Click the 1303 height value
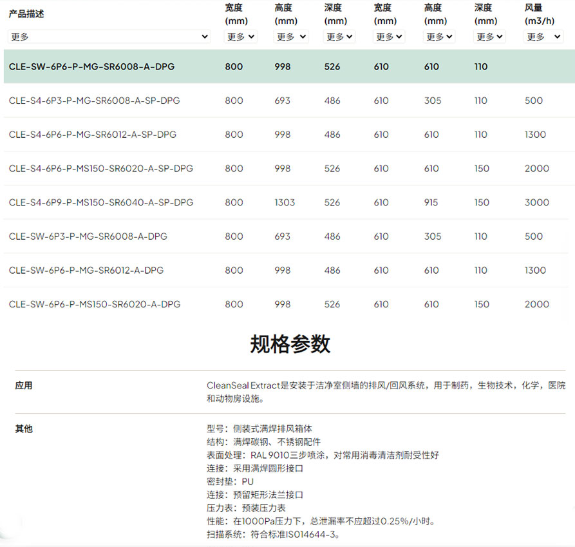The width and height of the screenshot is (575, 547). [285, 202]
